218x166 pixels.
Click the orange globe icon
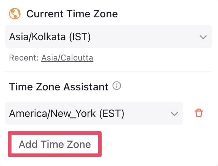coord(15,14)
